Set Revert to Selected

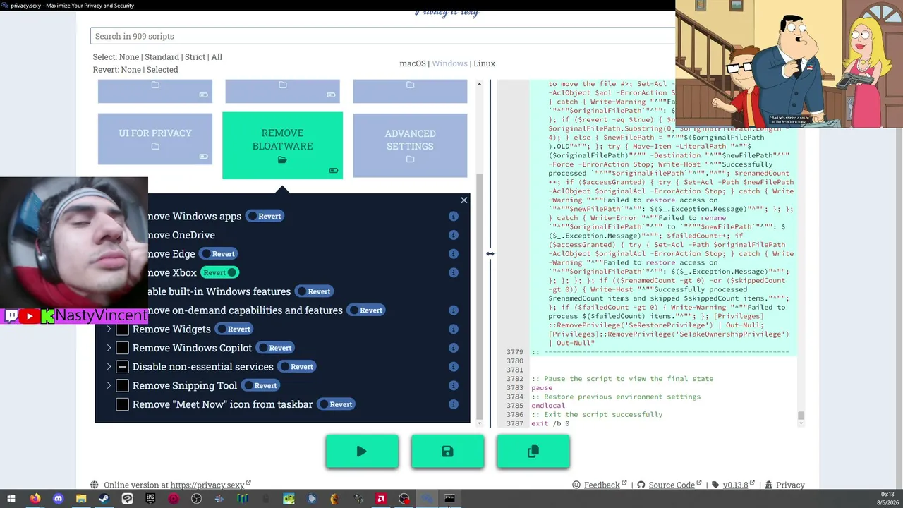[162, 70]
